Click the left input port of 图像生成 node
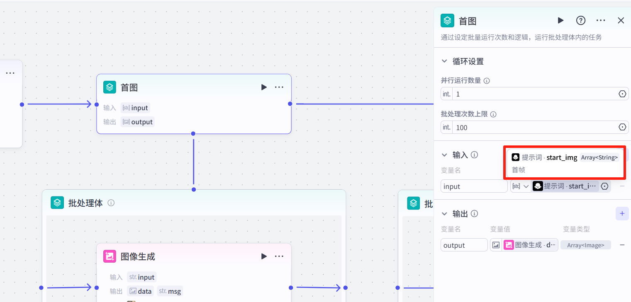The height and width of the screenshot is (302, 631). tap(97, 288)
